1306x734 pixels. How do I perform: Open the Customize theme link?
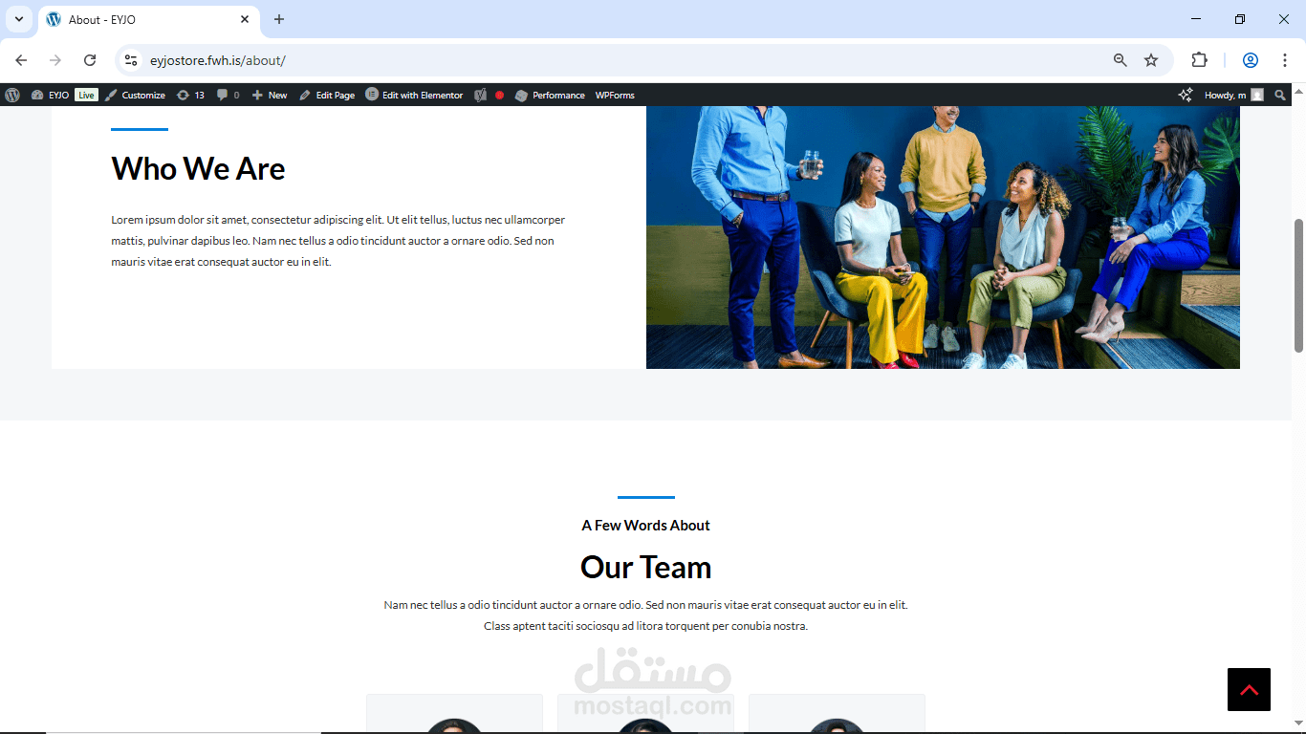tap(135, 95)
